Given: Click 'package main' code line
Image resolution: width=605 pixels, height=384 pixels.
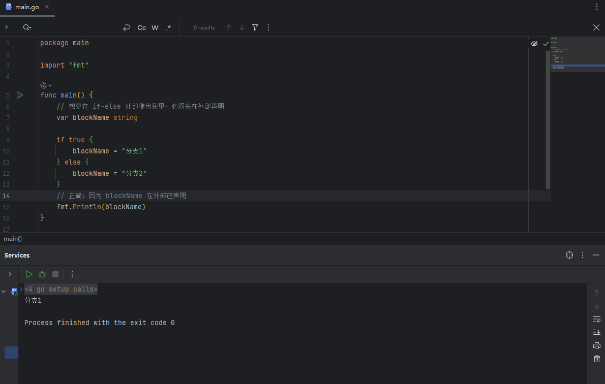Looking at the screenshot, I should coord(65,43).
